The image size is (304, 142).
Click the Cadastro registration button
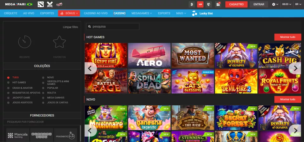[x=236, y=4]
